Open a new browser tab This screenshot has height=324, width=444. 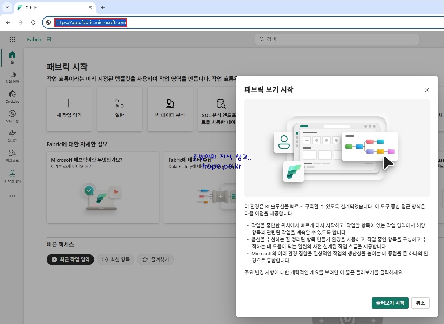(x=103, y=7)
